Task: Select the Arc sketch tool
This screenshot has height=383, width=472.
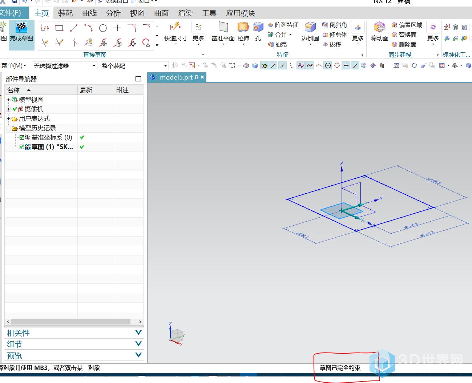Action: [88, 28]
